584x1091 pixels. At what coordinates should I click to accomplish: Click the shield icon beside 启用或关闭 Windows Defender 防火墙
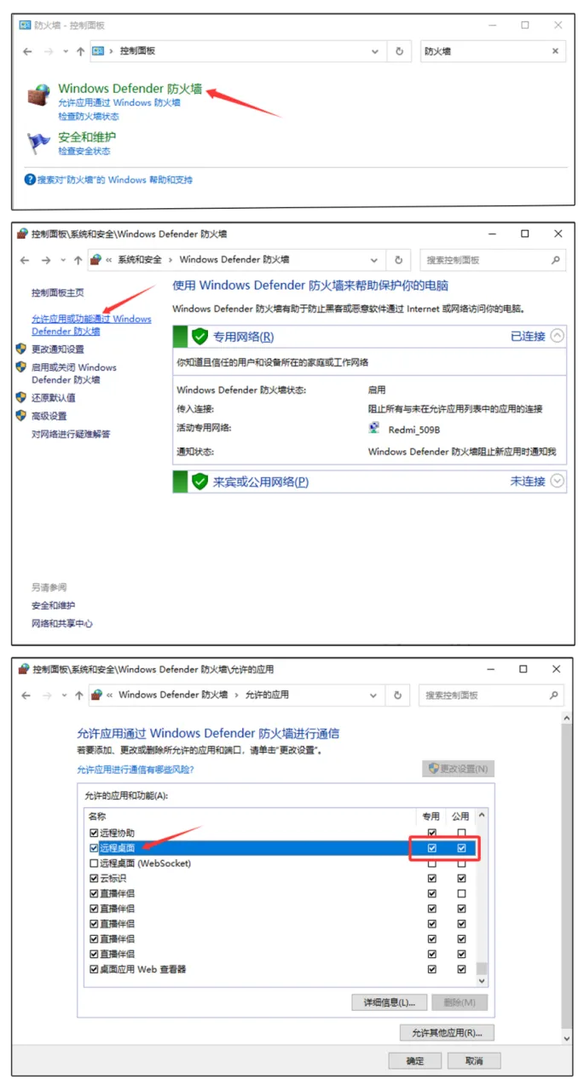(x=20, y=367)
